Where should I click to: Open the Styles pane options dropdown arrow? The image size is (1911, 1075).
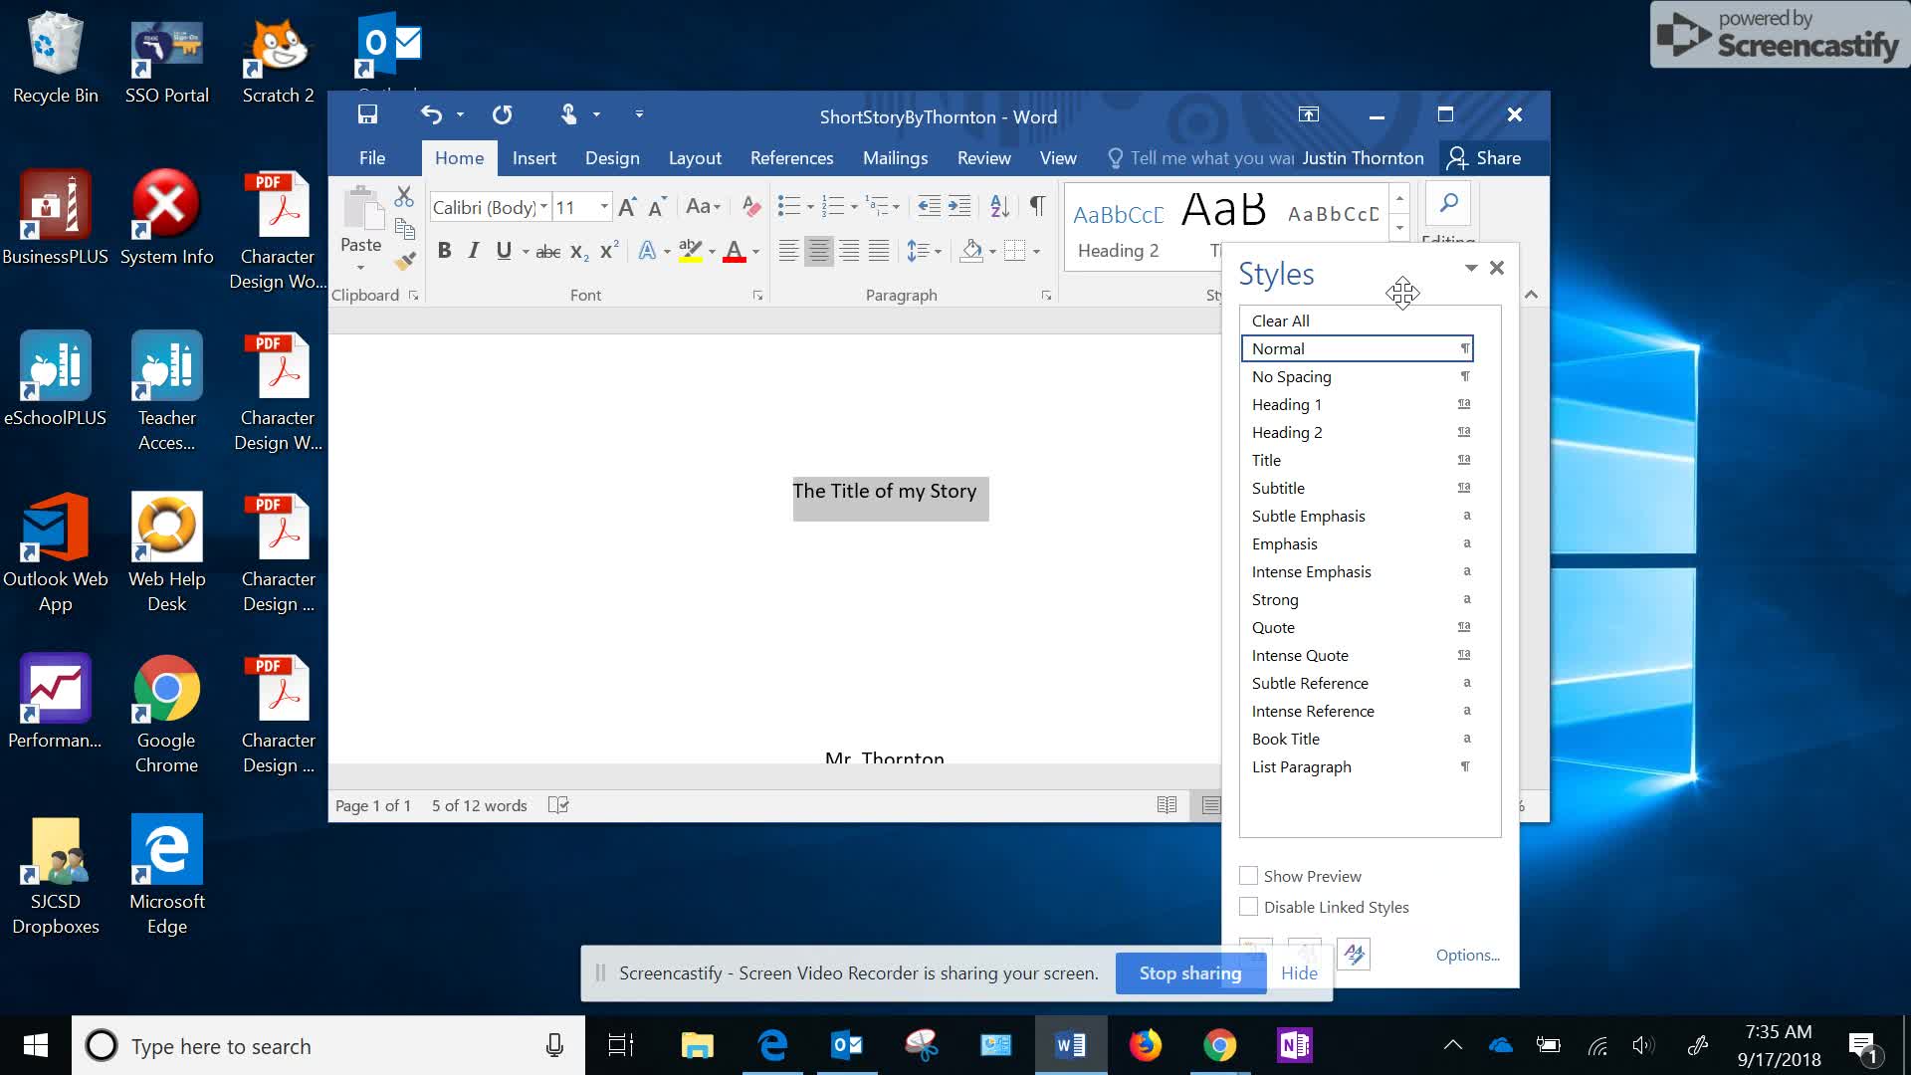coord(1470,268)
